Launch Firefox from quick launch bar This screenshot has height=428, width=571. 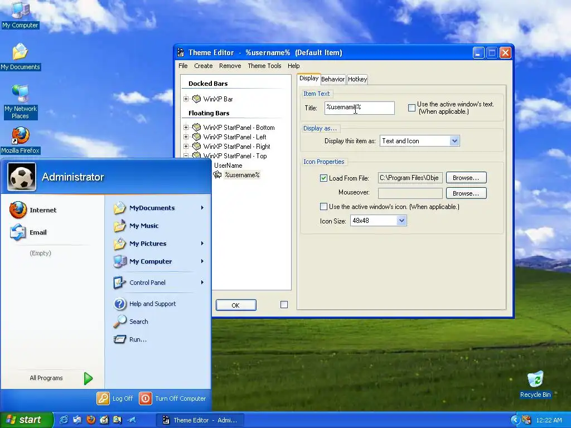point(91,420)
